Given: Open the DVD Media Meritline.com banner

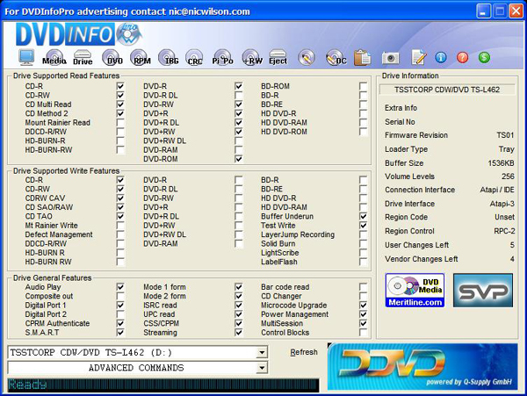Looking at the screenshot, I should 415,291.
